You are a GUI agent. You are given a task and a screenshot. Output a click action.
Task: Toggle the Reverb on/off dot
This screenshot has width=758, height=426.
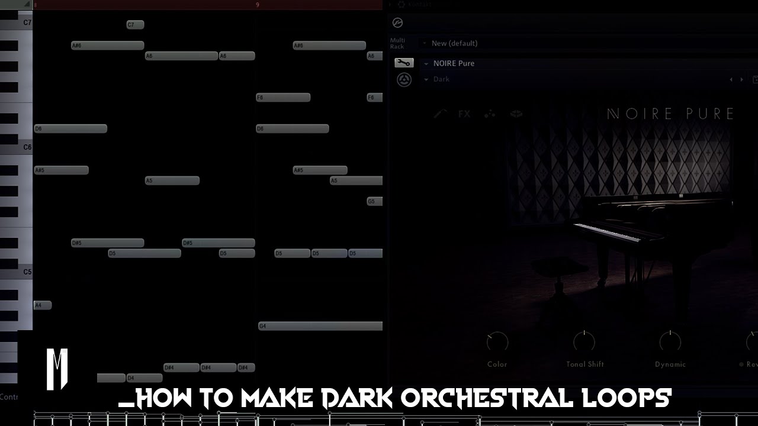coord(741,364)
